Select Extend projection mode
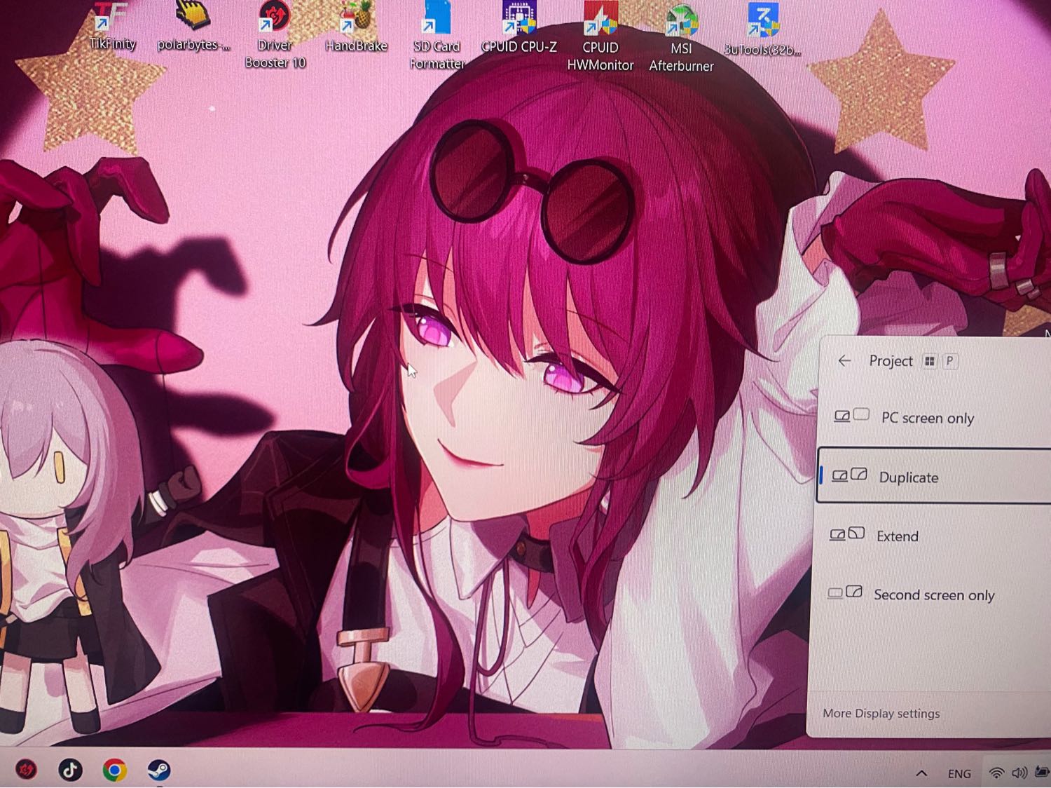This screenshot has width=1051, height=788. [x=934, y=536]
